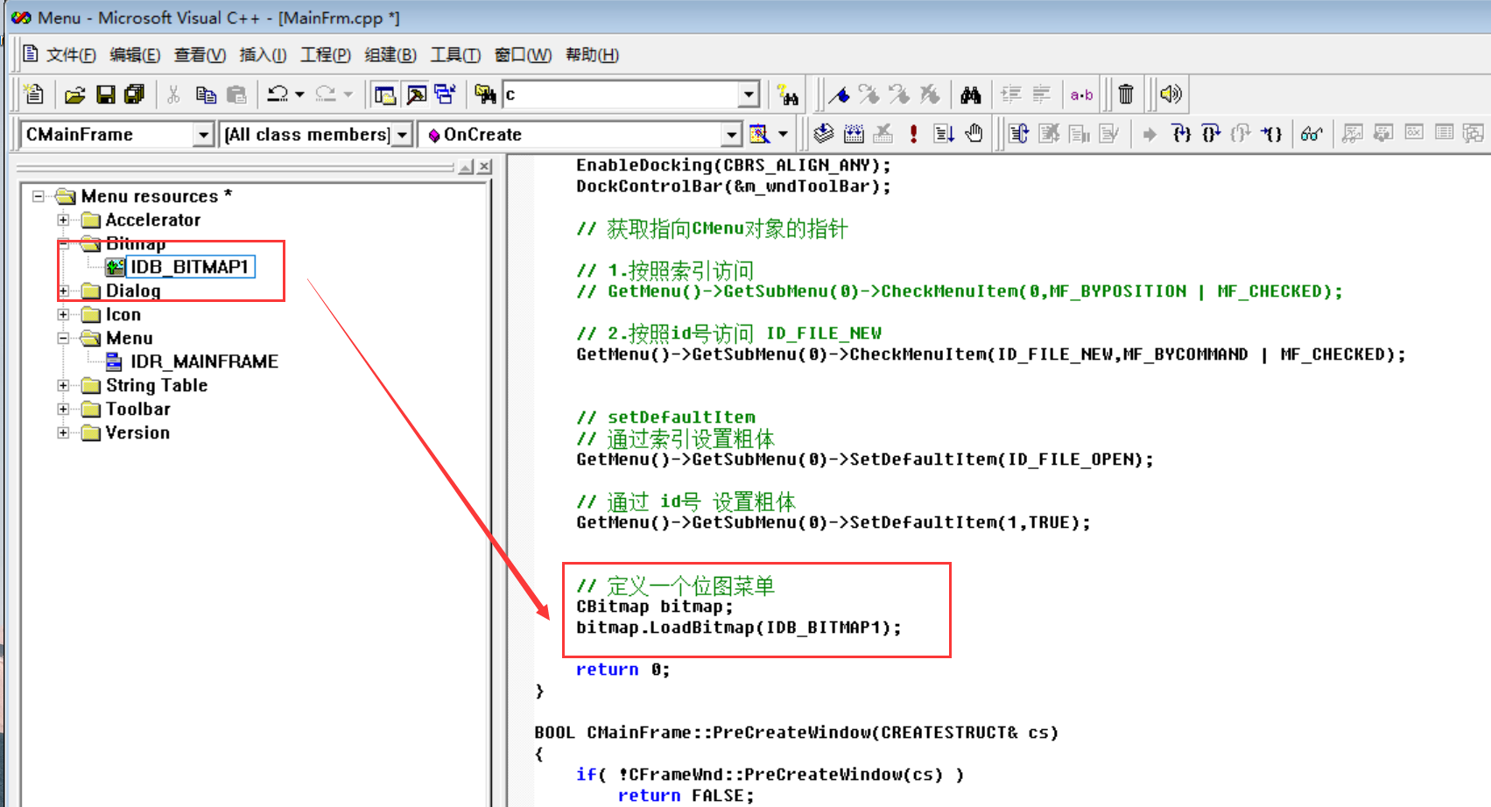The width and height of the screenshot is (1491, 807).
Task: Click the 'CBitmap bitmap;' code line
Action: click(x=654, y=607)
